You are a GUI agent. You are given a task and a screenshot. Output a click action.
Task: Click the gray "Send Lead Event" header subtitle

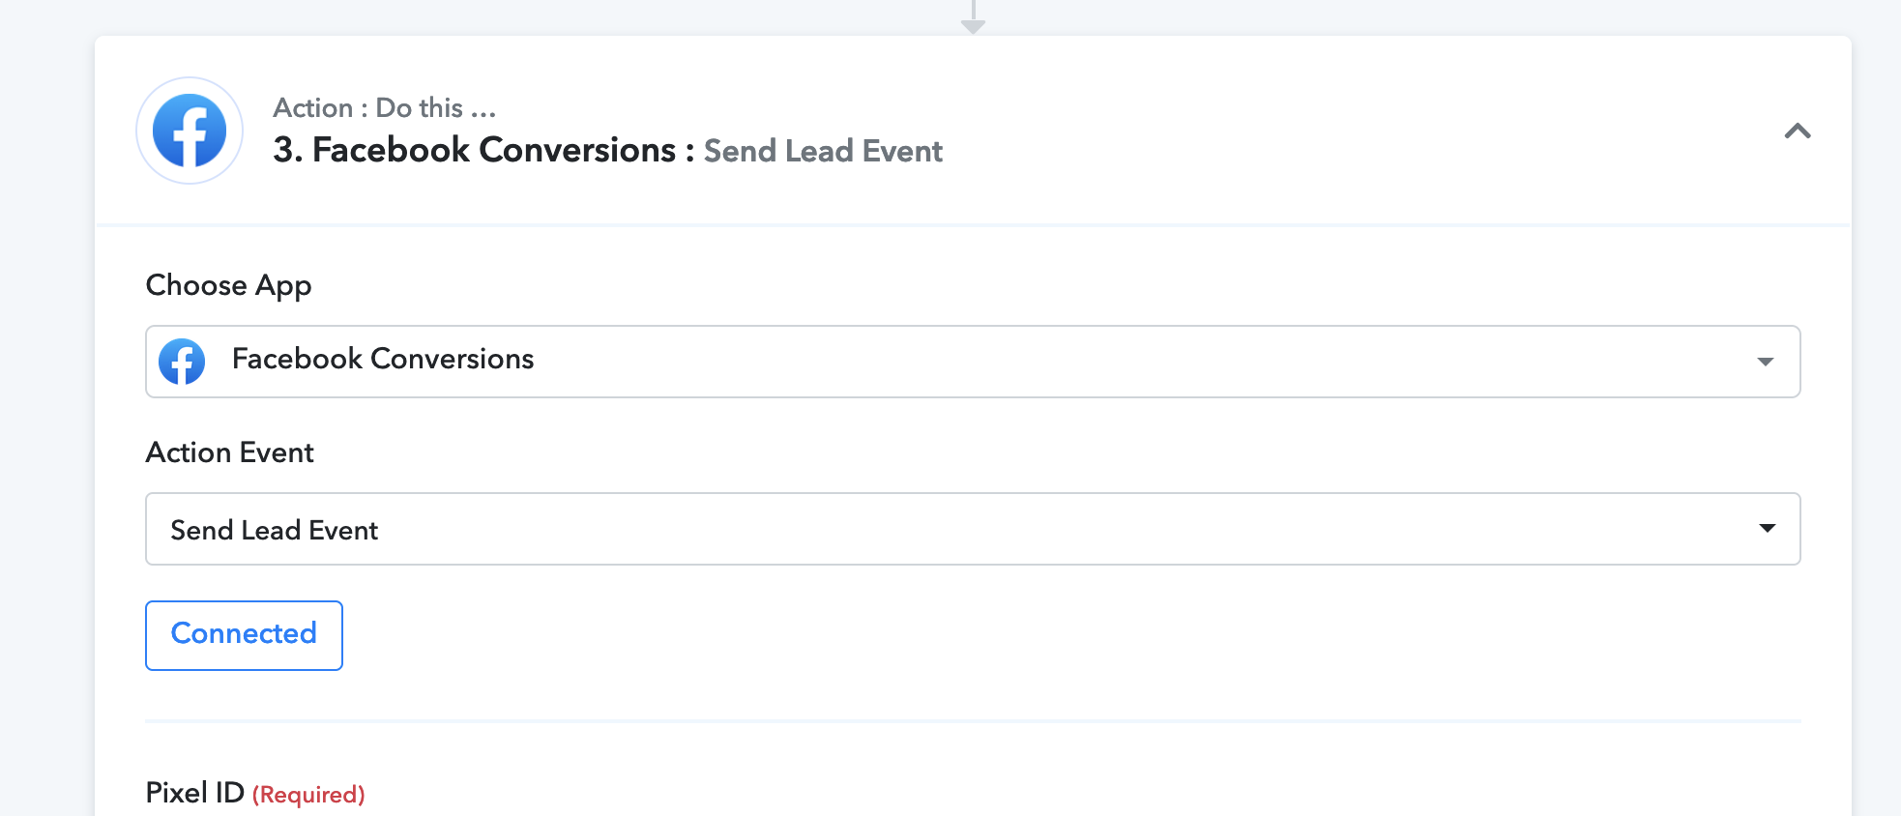click(x=823, y=151)
